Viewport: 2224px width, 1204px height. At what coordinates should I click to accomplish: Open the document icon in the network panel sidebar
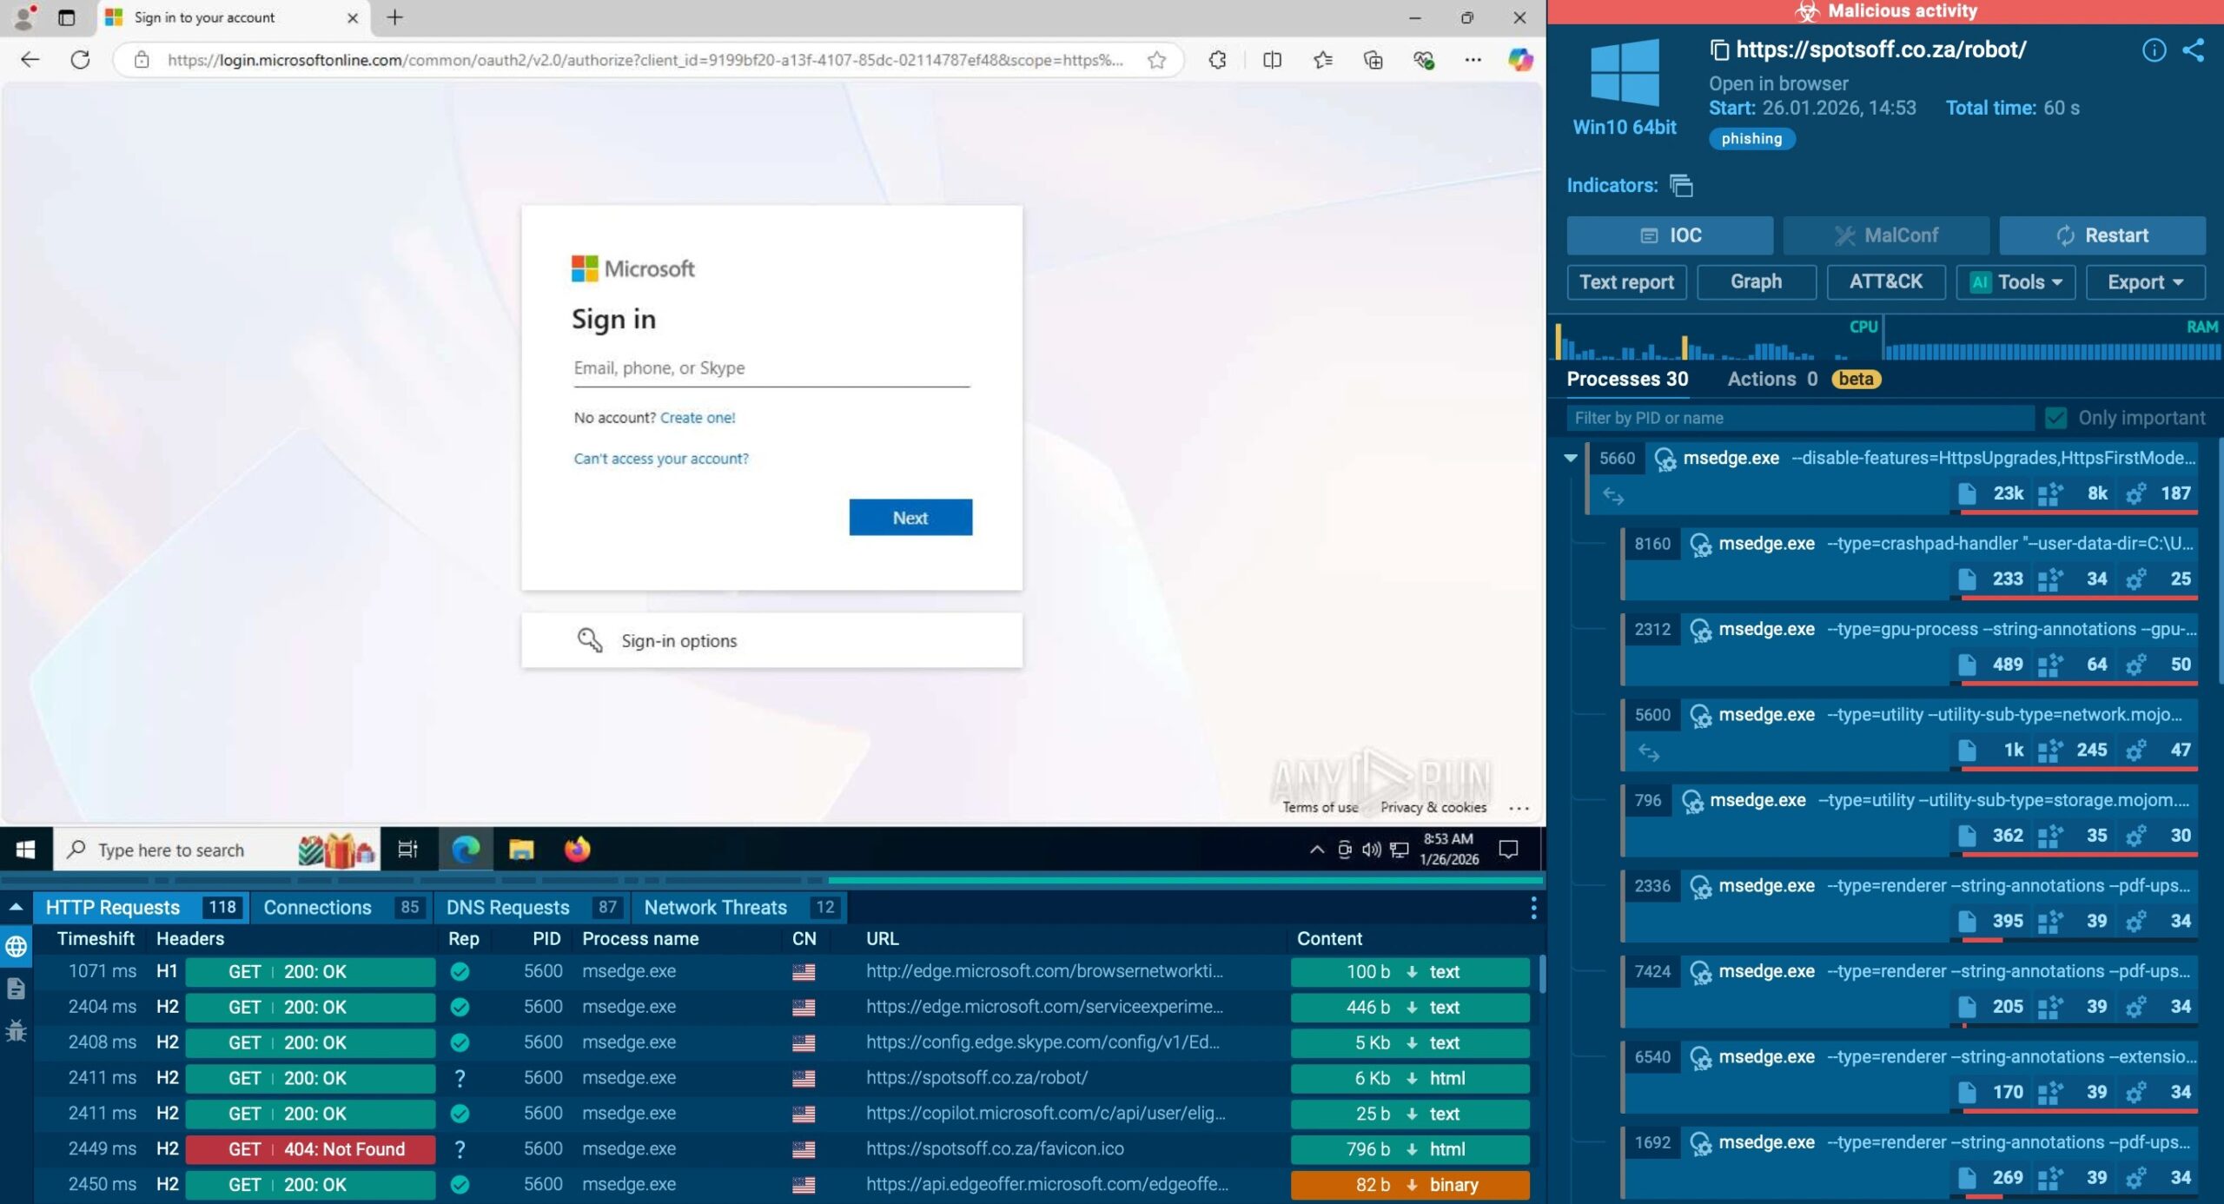15,989
